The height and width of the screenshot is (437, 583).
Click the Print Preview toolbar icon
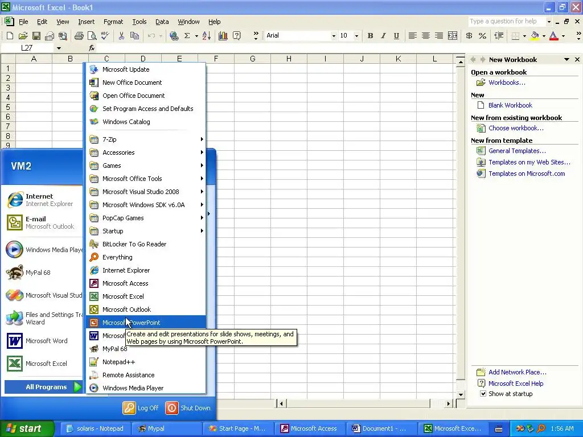[x=92, y=36]
